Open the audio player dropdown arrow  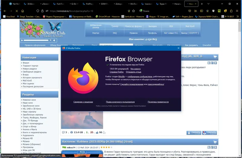pos(51,40)
